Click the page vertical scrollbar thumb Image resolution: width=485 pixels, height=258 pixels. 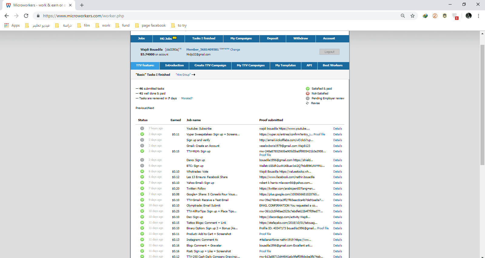482,105
